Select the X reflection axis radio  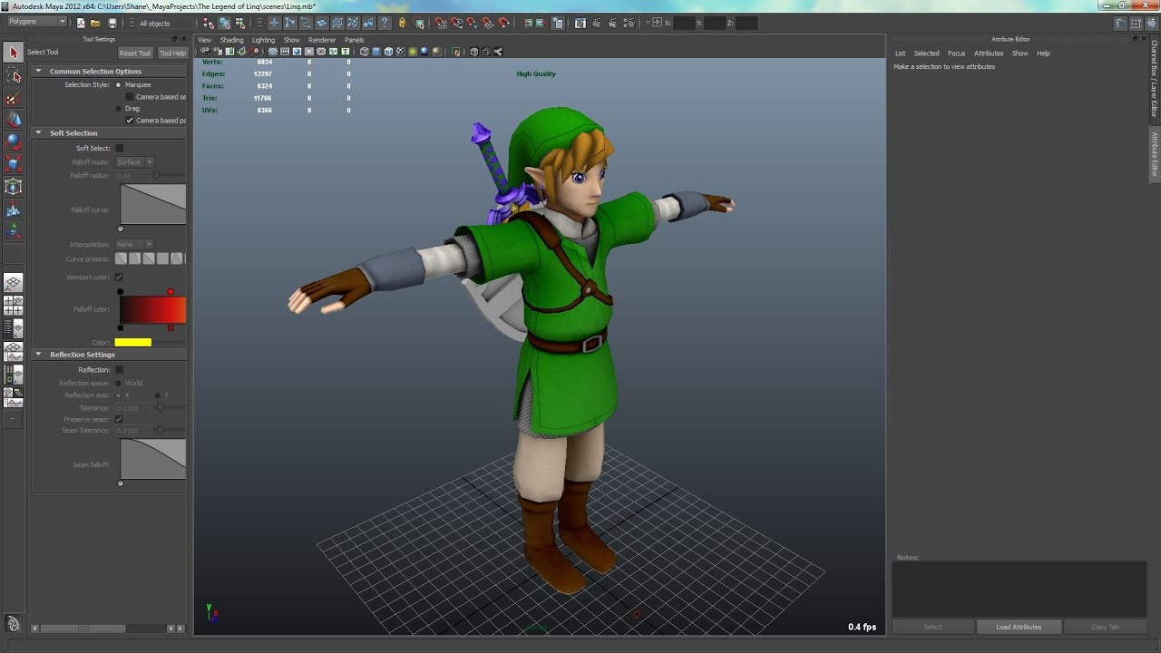click(119, 395)
